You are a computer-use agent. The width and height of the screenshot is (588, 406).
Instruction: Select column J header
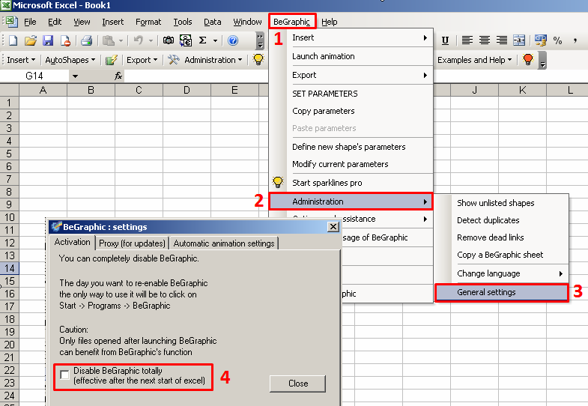point(475,91)
